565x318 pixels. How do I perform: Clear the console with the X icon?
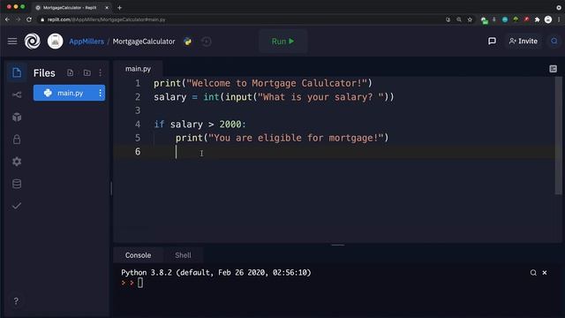(545, 273)
